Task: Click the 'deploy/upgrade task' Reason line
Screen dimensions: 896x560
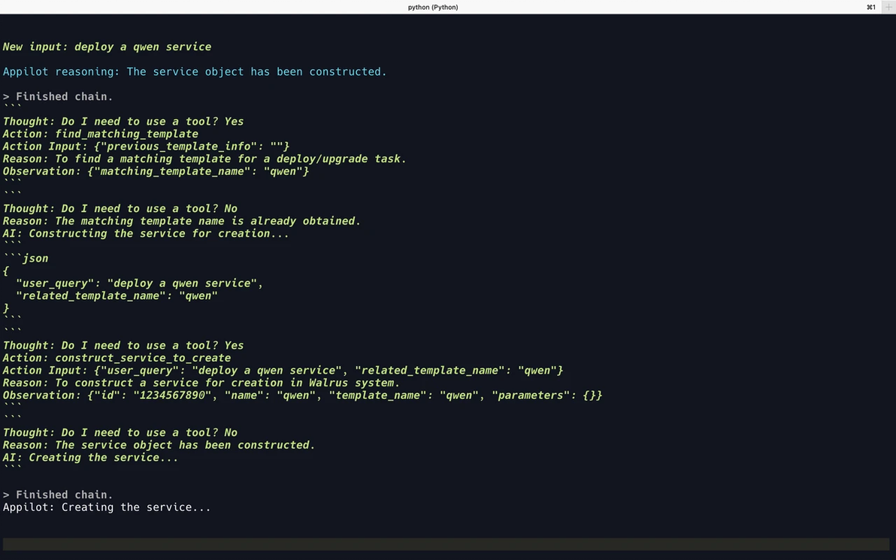Action: click(204, 159)
